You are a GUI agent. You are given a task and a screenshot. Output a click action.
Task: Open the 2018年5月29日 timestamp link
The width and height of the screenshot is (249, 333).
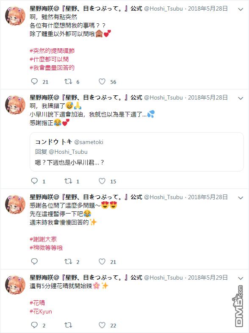(x=207, y=277)
